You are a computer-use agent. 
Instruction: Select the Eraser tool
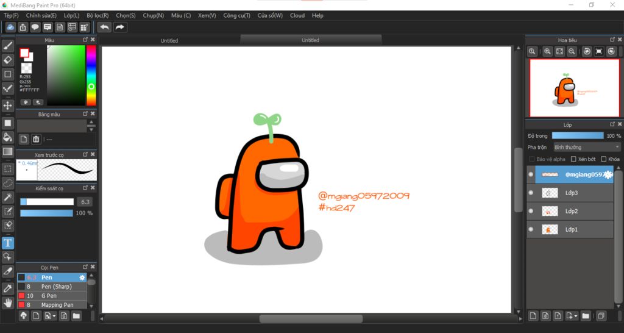coord(7,60)
